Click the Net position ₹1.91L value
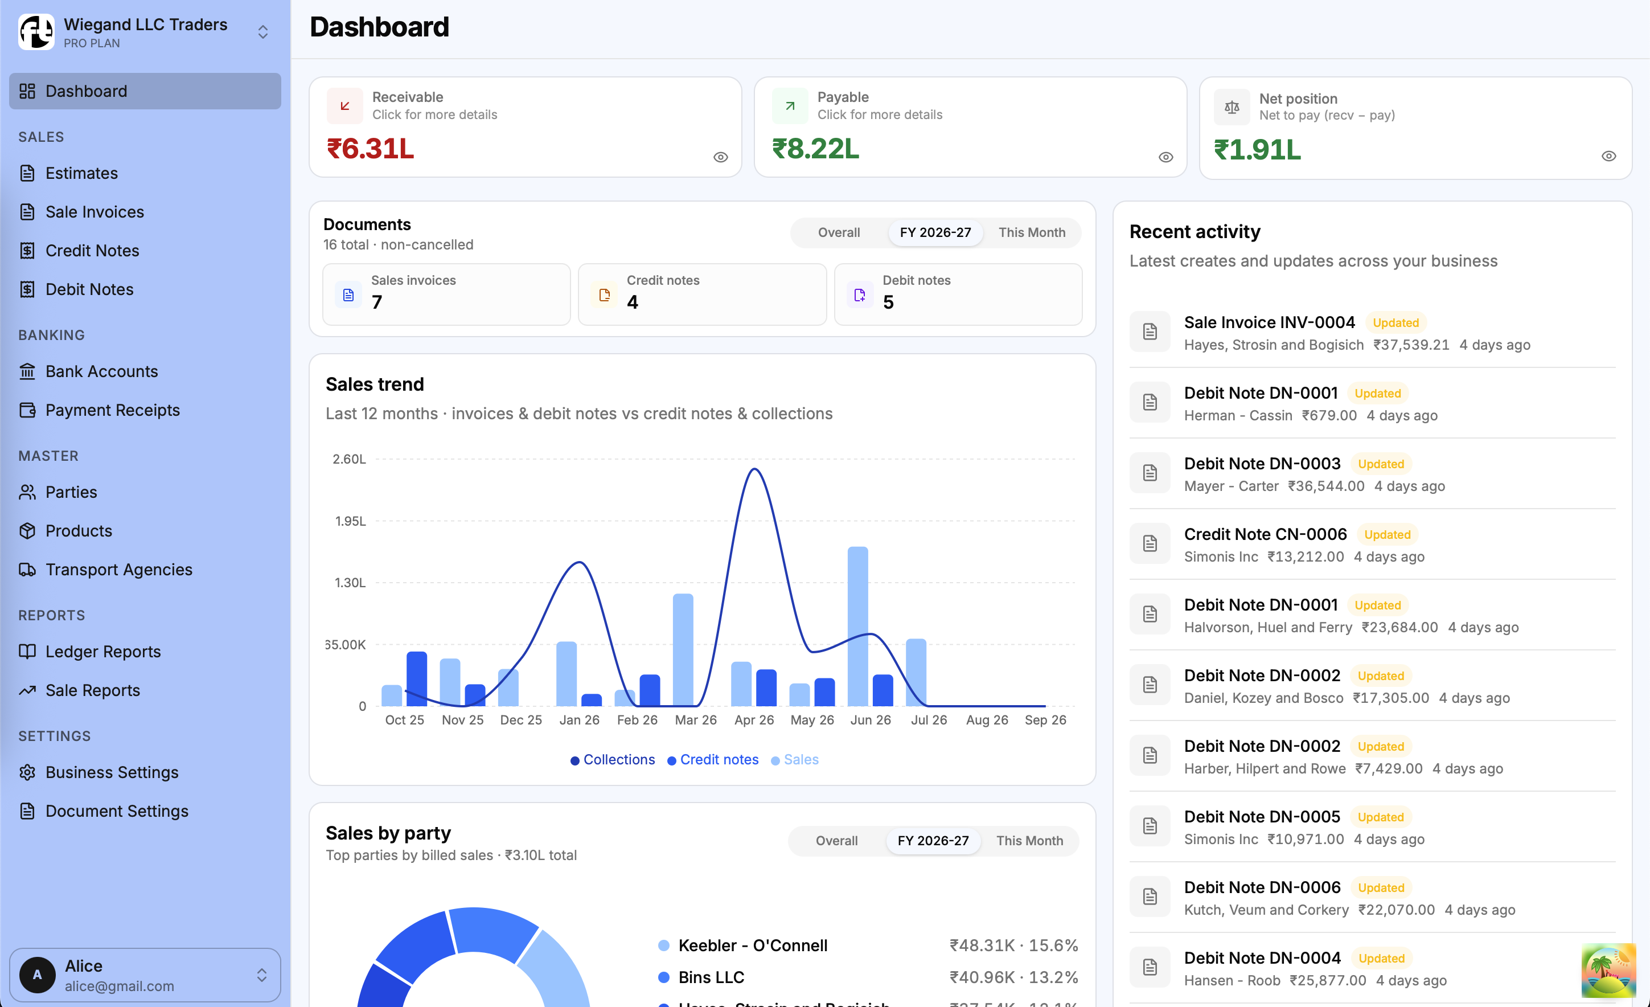1650x1007 pixels. tap(1258, 149)
